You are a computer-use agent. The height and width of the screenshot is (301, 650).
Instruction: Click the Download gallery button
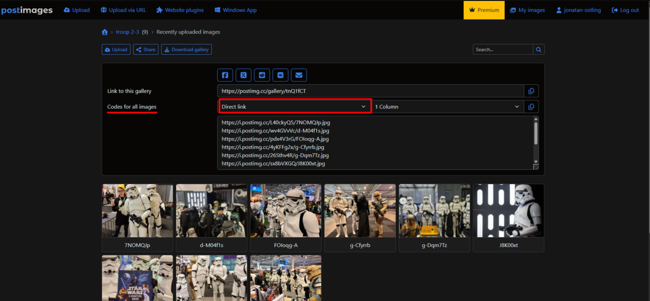click(x=186, y=49)
